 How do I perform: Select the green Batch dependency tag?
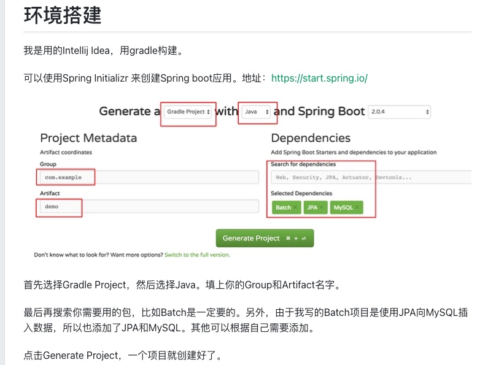[283, 208]
